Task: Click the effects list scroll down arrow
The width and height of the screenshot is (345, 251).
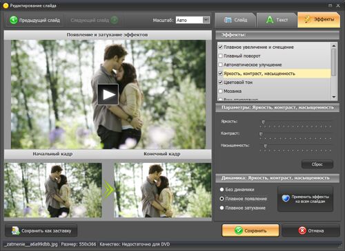Action: pos(334,97)
